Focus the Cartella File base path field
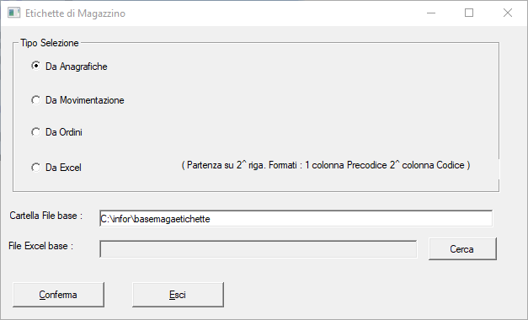The height and width of the screenshot is (320, 528). point(296,219)
